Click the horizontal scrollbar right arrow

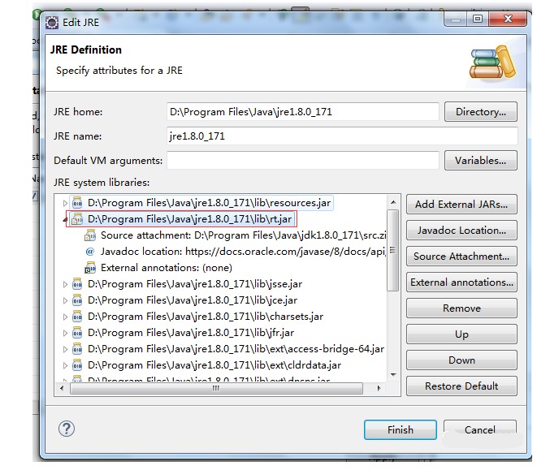[x=379, y=388]
